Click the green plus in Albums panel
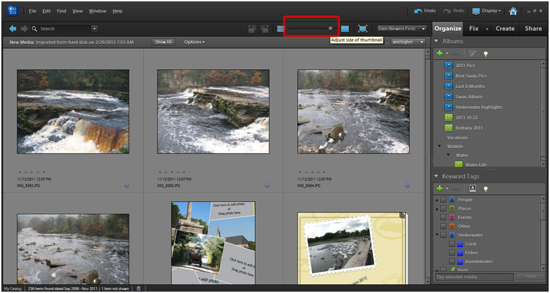Screen dimensions: 550x293 pyautogui.click(x=440, y=53)
